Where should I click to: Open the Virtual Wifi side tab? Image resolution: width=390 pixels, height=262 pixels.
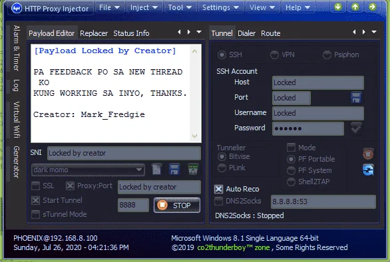point(16,120)
